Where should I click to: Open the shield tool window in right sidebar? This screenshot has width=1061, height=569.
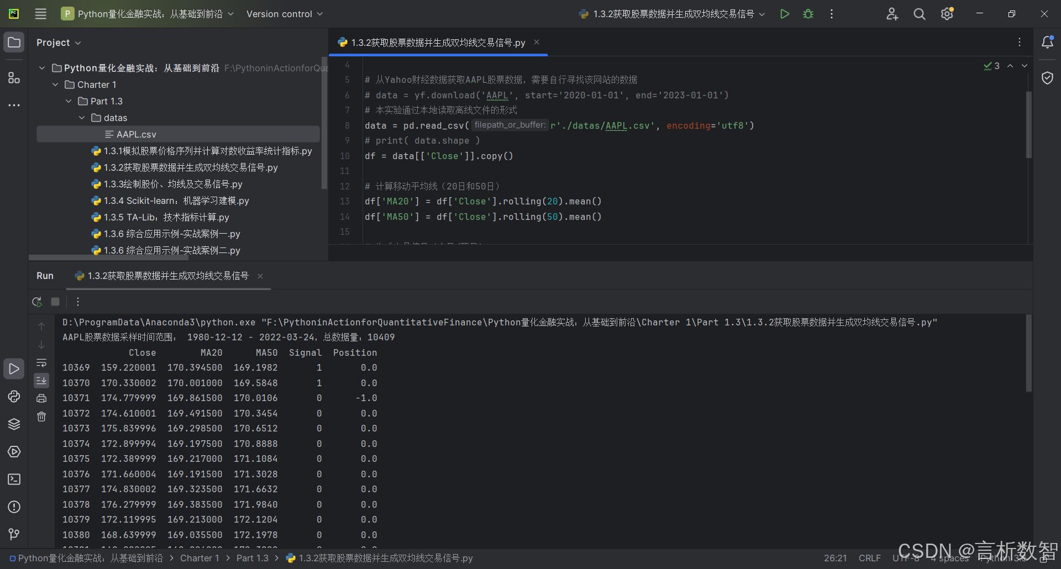click(1047, 78)
